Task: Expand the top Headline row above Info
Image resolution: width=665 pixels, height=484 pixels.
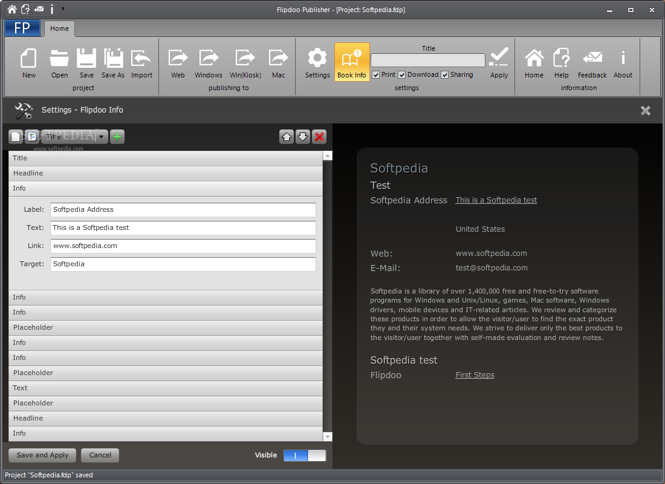Action: point(166,173)
